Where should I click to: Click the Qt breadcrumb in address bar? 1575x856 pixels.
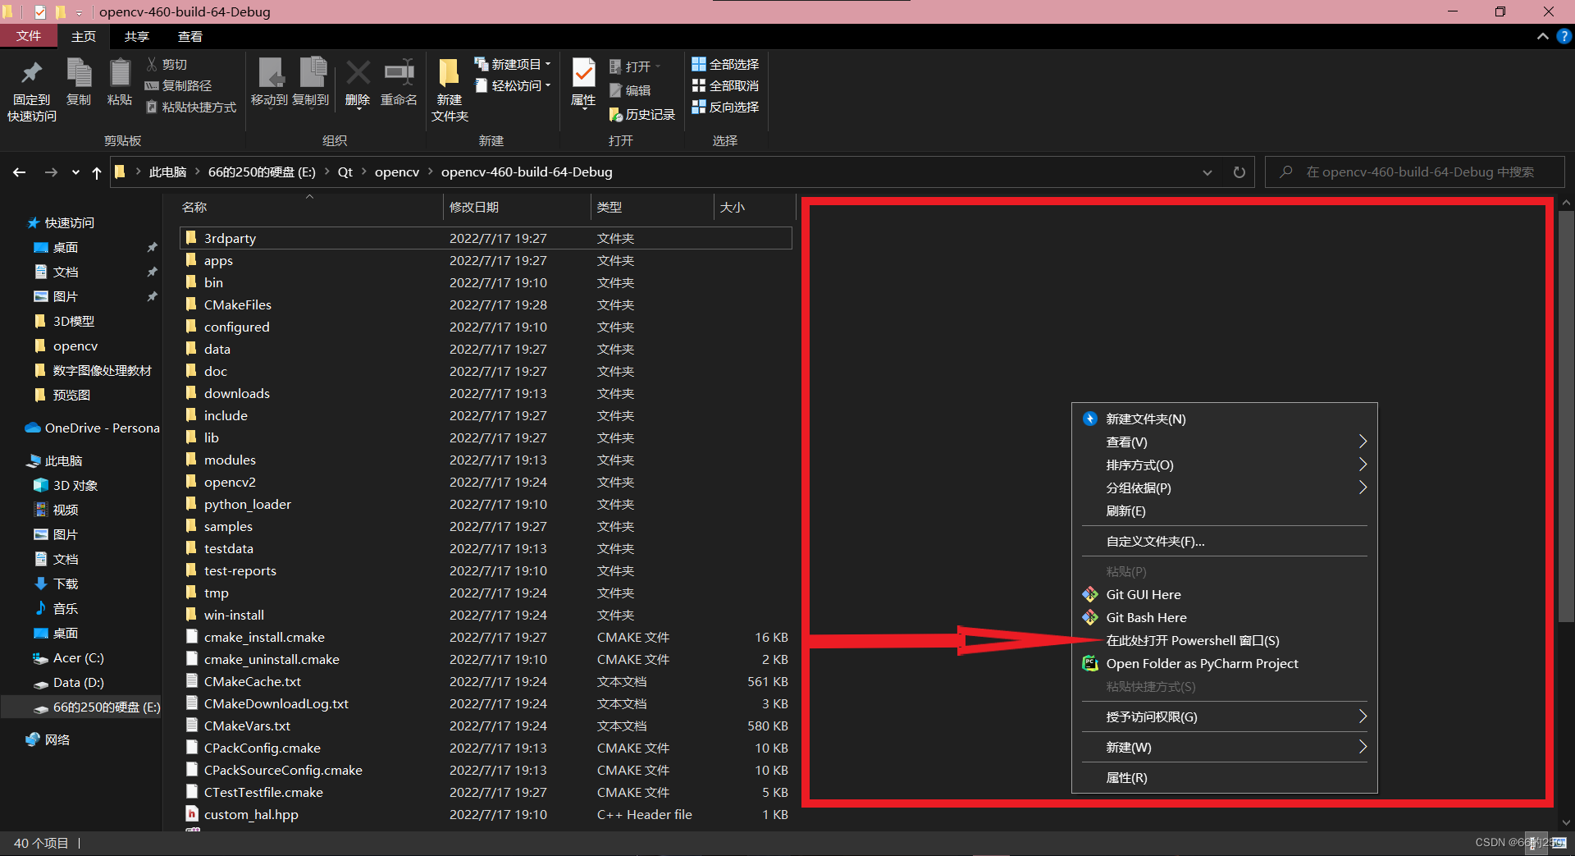[x=345, y=172]
